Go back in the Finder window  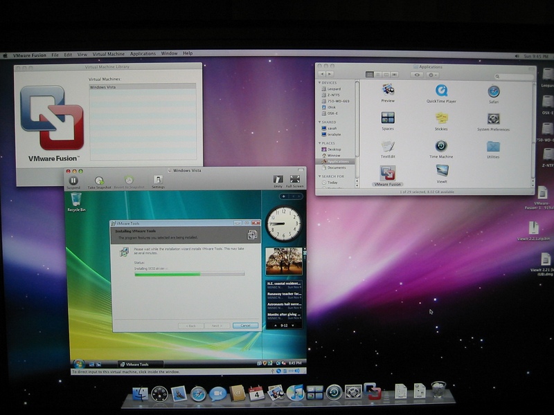pyautogui.click(x=322, y=74)
